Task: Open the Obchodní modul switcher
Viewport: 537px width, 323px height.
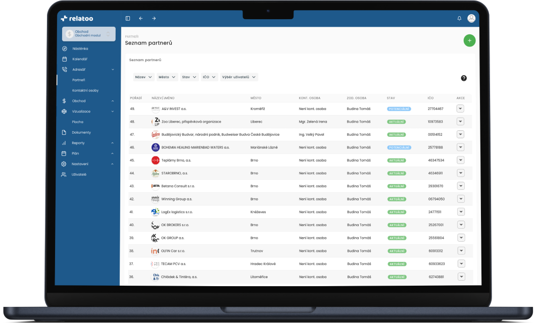Action: pyautogui.click(x=89, y=34)
